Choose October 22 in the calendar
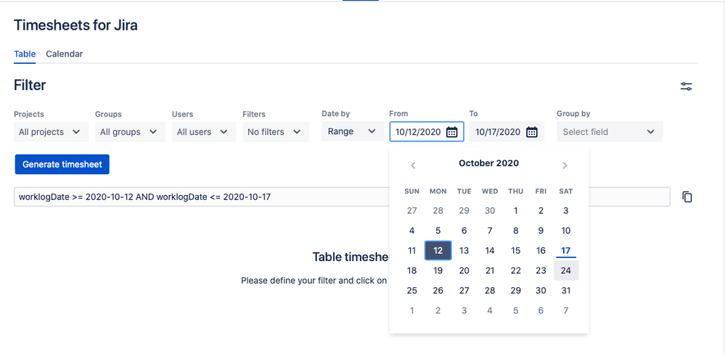 [x=515, y=270]
